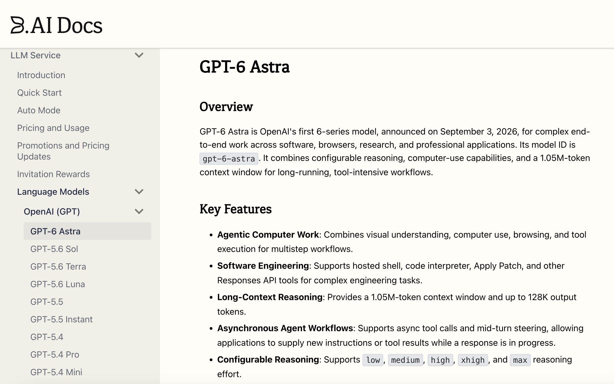Open GPT-5.4 model page
The image size is (614, 384).
pos(47,337)
